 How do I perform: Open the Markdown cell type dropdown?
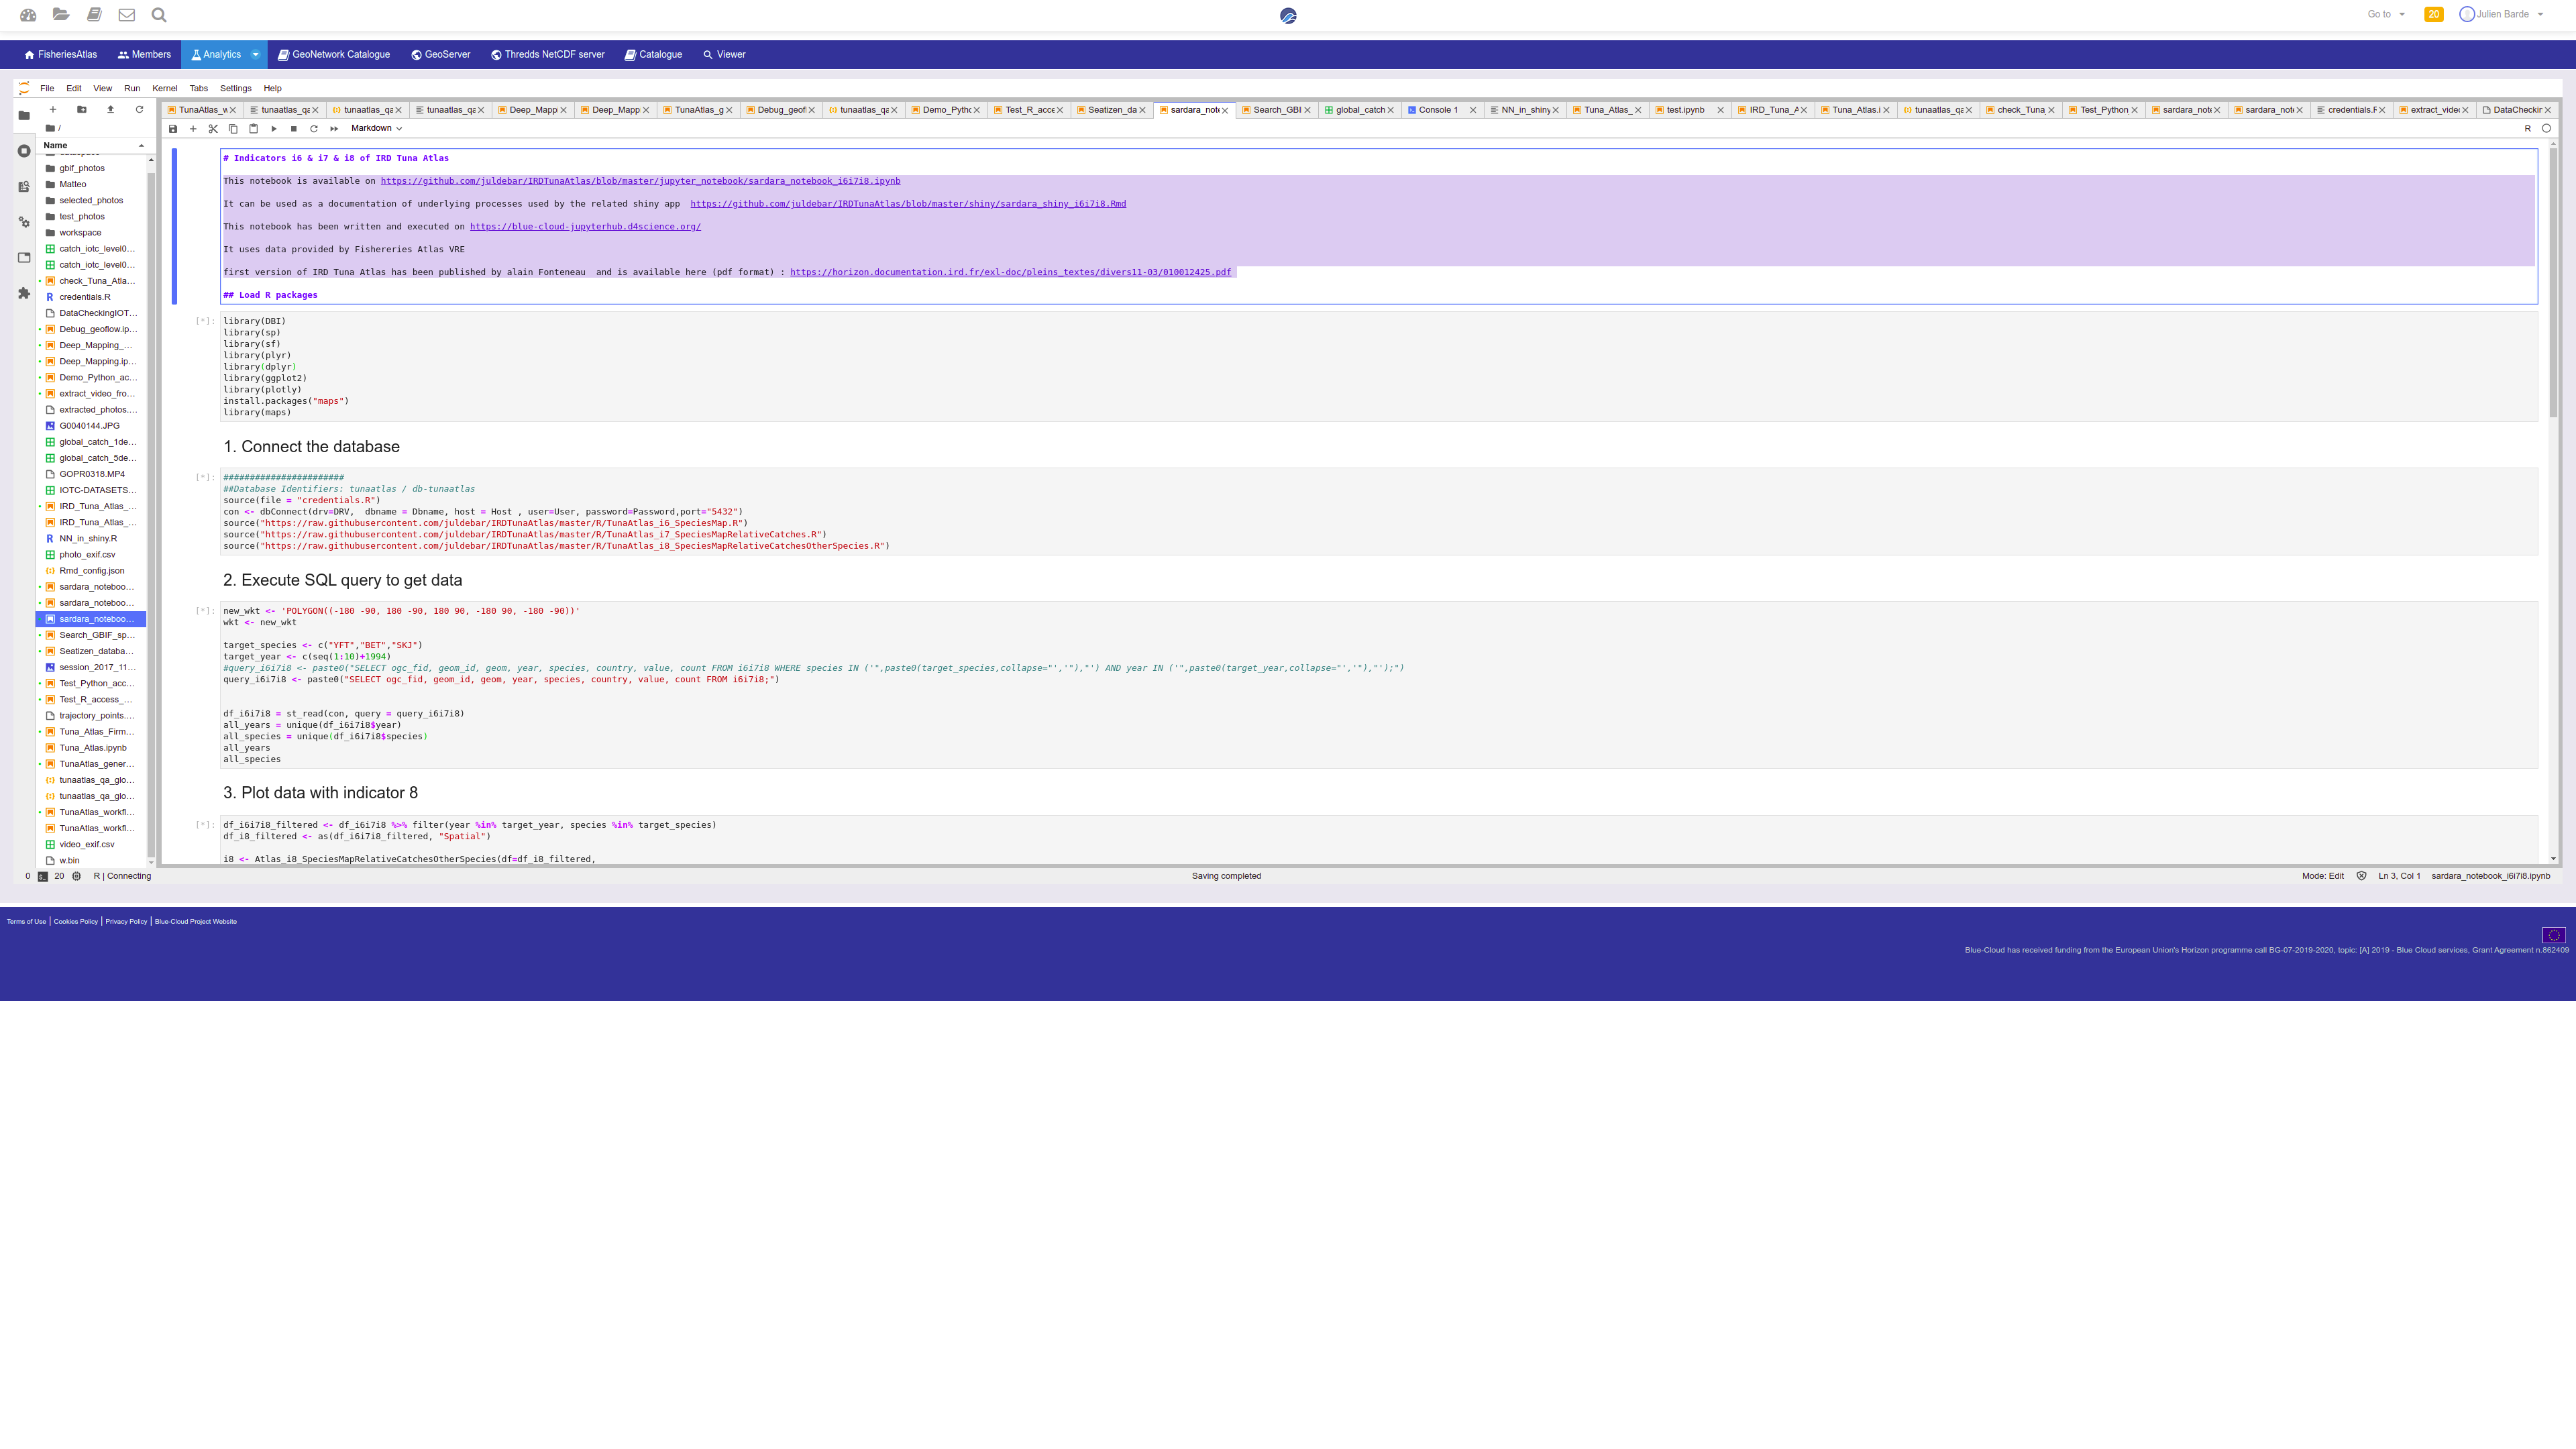pos(376,128)
